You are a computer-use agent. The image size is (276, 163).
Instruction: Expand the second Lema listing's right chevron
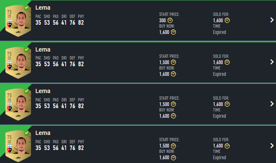(272, 62)
